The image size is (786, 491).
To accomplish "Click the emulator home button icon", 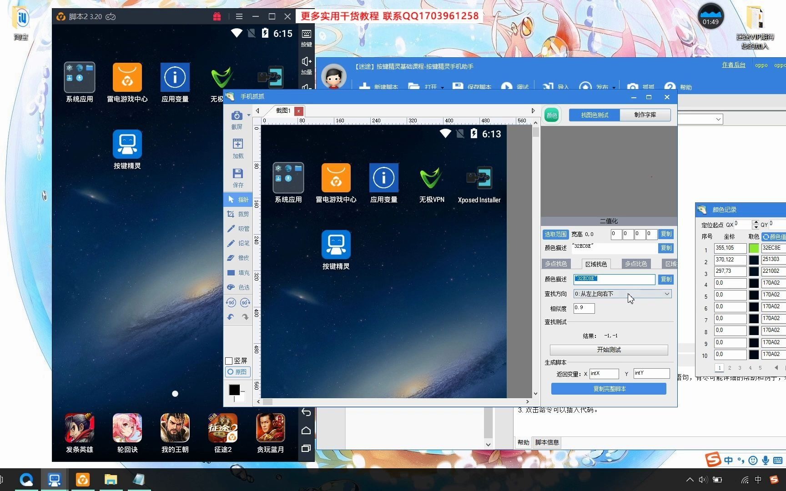I will [306, 430].
